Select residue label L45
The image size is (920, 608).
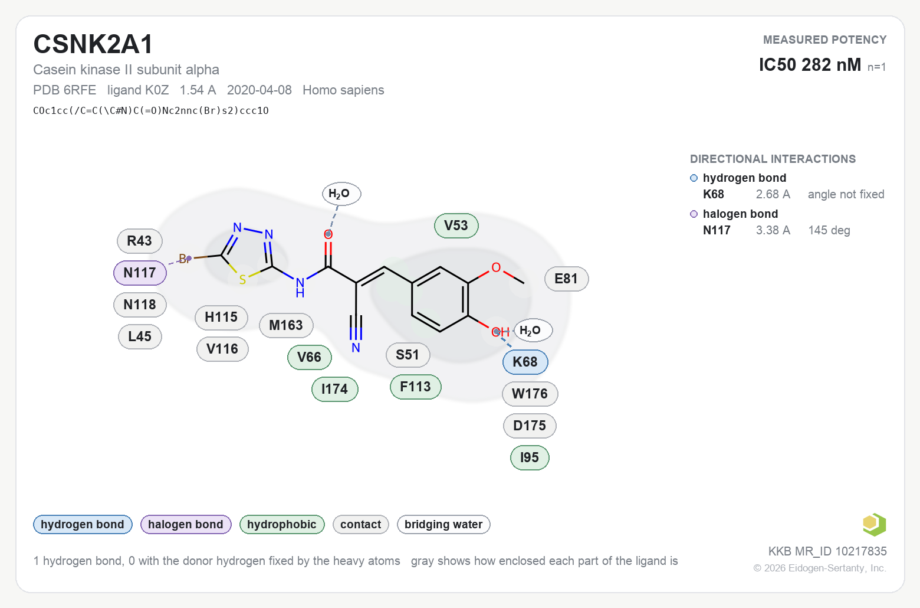click(140, 336)
